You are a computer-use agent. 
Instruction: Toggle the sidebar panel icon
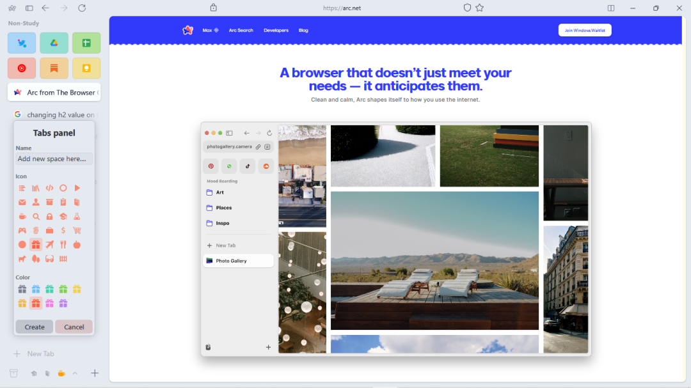(x=29, y=8)
